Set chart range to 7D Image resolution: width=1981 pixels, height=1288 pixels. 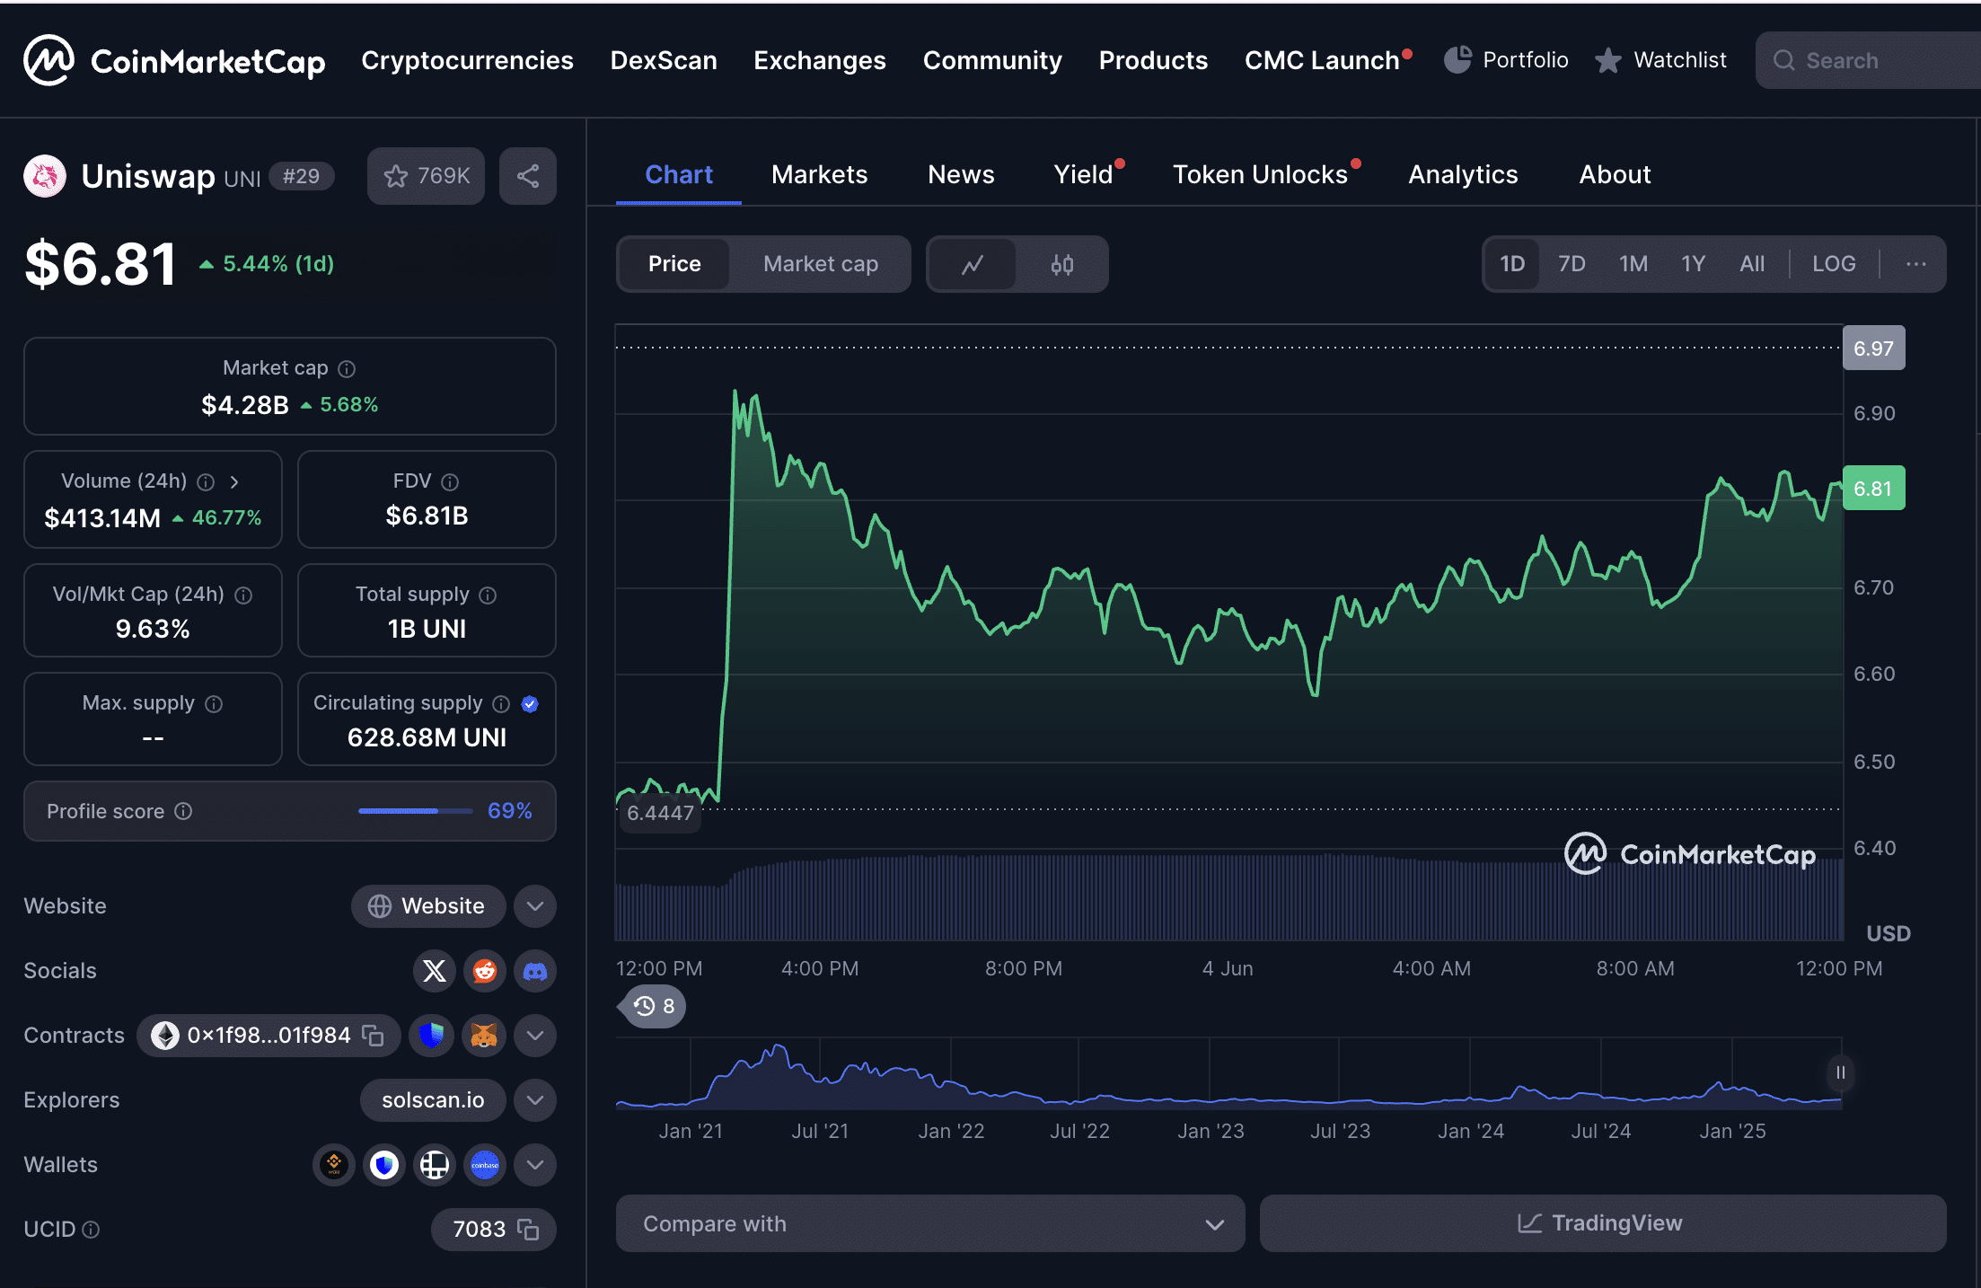click(x=1572, y=264)
